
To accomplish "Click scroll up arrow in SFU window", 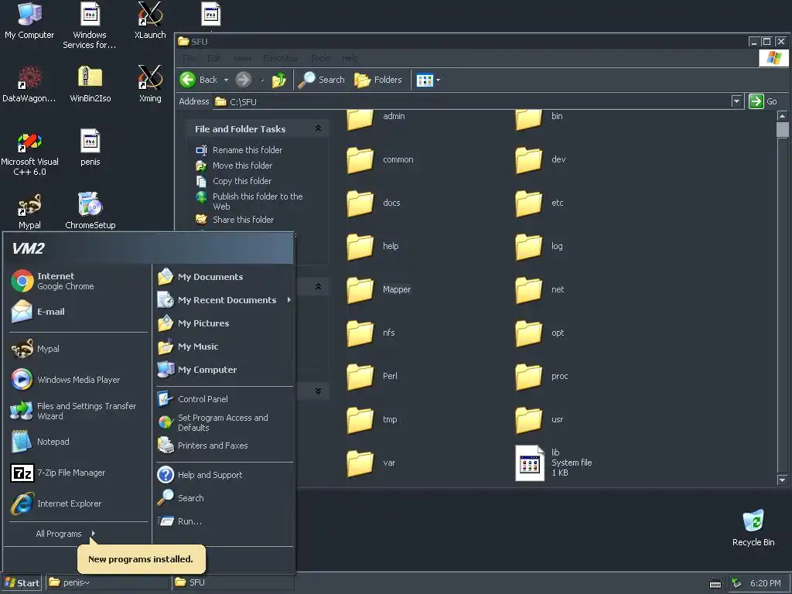I will coord(783,116).
